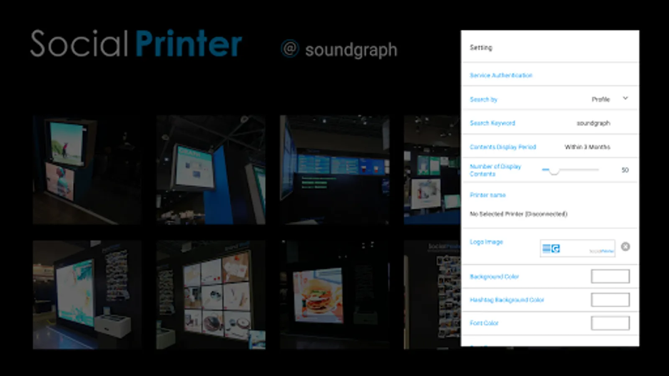The width and height of the screenshot is (669, 376).
Task: Click the chevron next to Profile
Action: coord(625,99)
